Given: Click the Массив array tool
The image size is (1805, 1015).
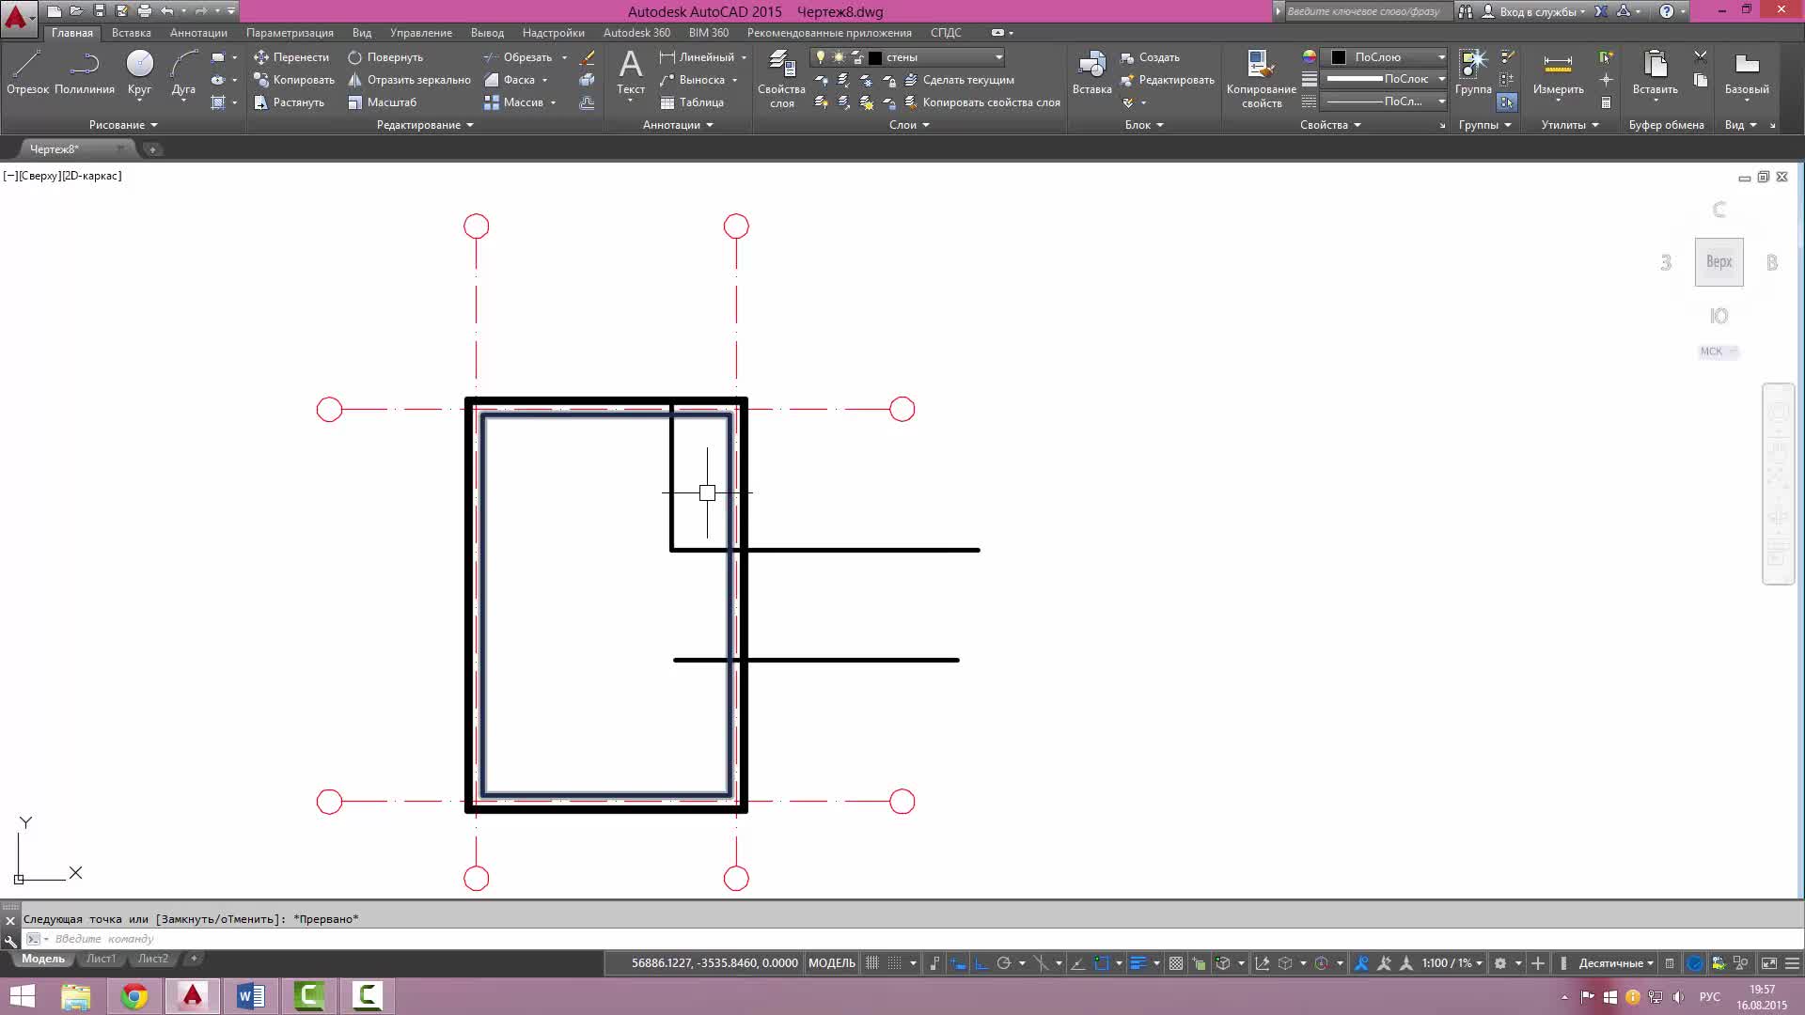Looking at the screenshot, I should [x=513, y=102].
